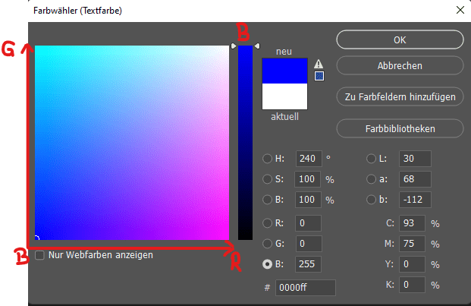This screenshot has height=306, width=471.
Task: Click the web-safe color cube swatch
Action: click(x=319, y=76)
